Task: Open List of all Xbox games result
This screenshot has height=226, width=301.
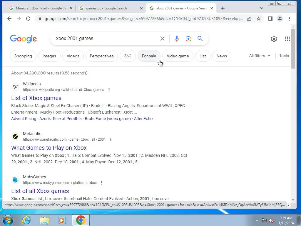Action: (40, 191)
